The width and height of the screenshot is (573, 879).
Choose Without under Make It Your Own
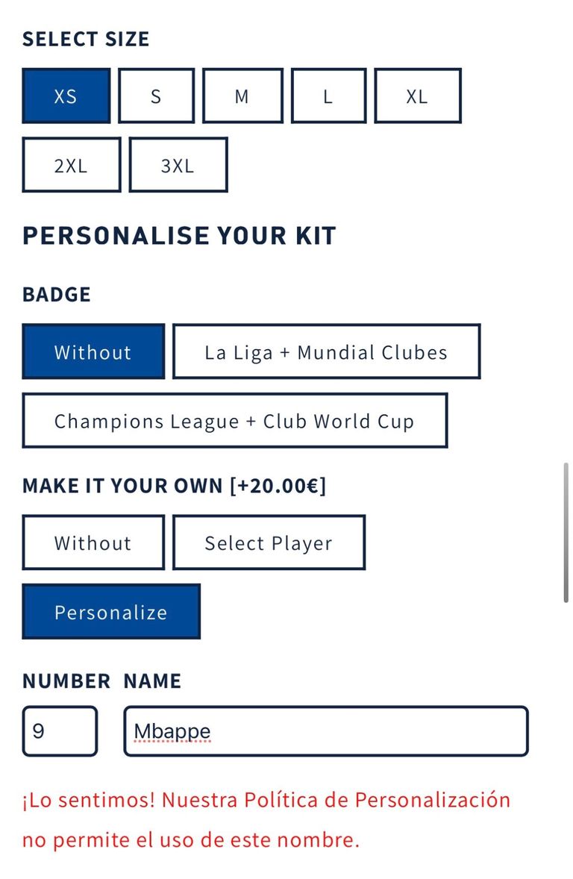pos(93,542)
